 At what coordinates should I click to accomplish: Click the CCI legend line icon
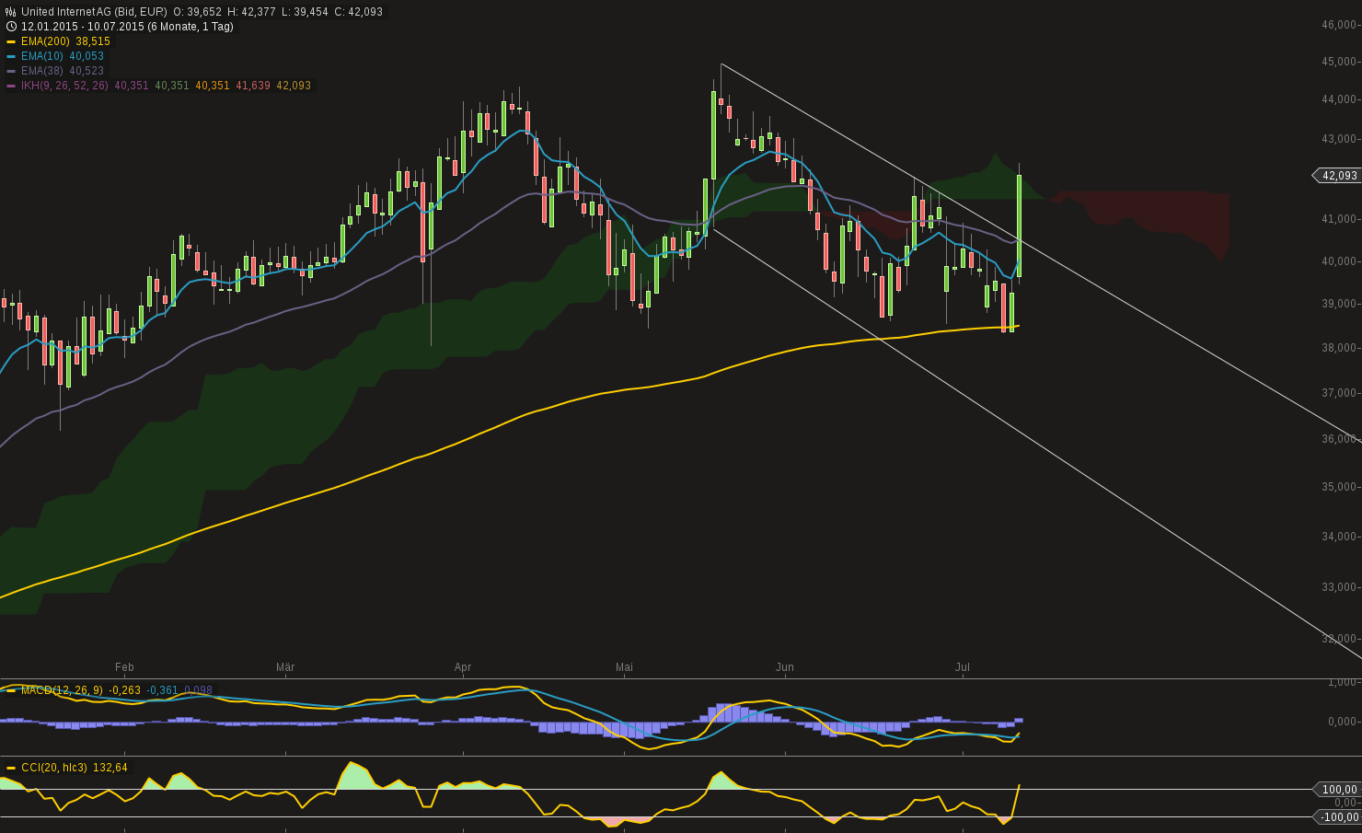tap(12, 768)
